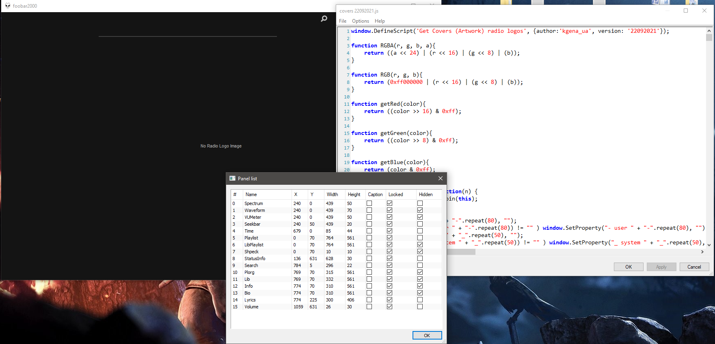Uncheck Locked for the Playlist panel
Screen dimensions: 715x344
[x=389, y=238]
